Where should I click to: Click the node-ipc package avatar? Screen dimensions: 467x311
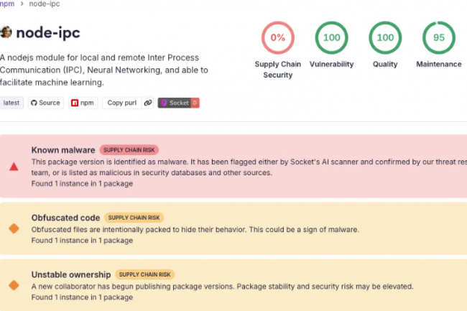(x=6, y=32)
